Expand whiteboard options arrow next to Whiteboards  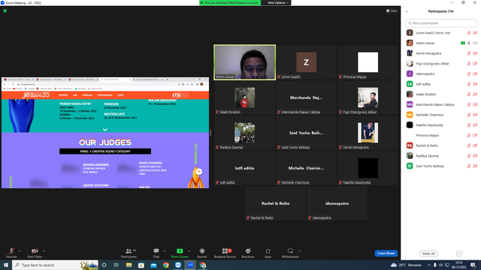(x=299, y=251)
